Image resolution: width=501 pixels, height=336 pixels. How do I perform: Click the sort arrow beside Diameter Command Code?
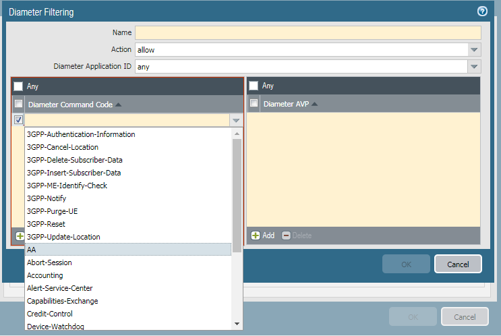tap(119, 105)
